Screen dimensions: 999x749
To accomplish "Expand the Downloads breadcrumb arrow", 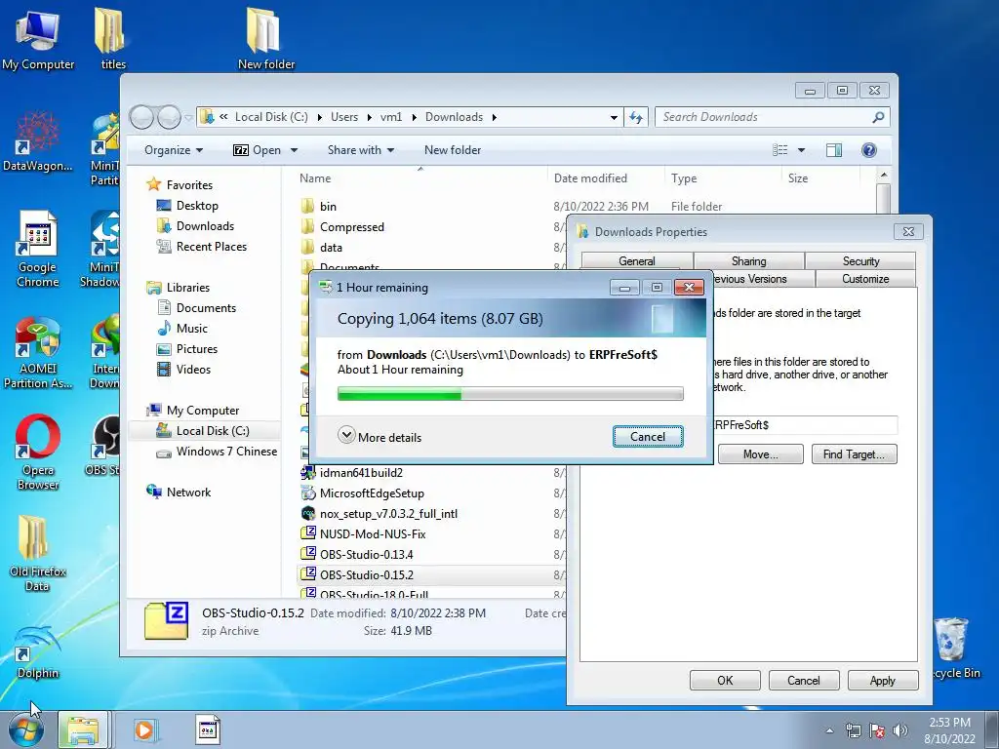I will tap(494, 117).
